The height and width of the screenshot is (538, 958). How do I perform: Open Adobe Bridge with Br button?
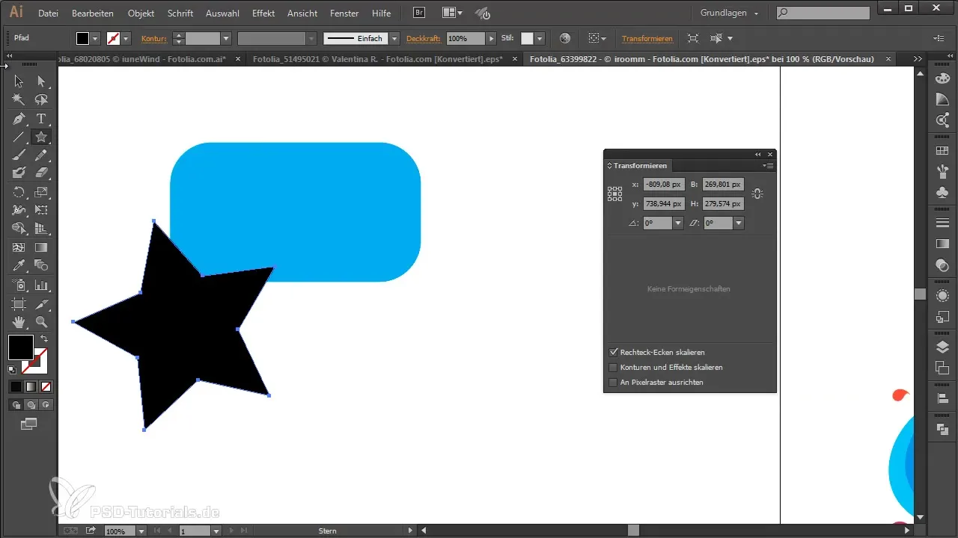419,13
